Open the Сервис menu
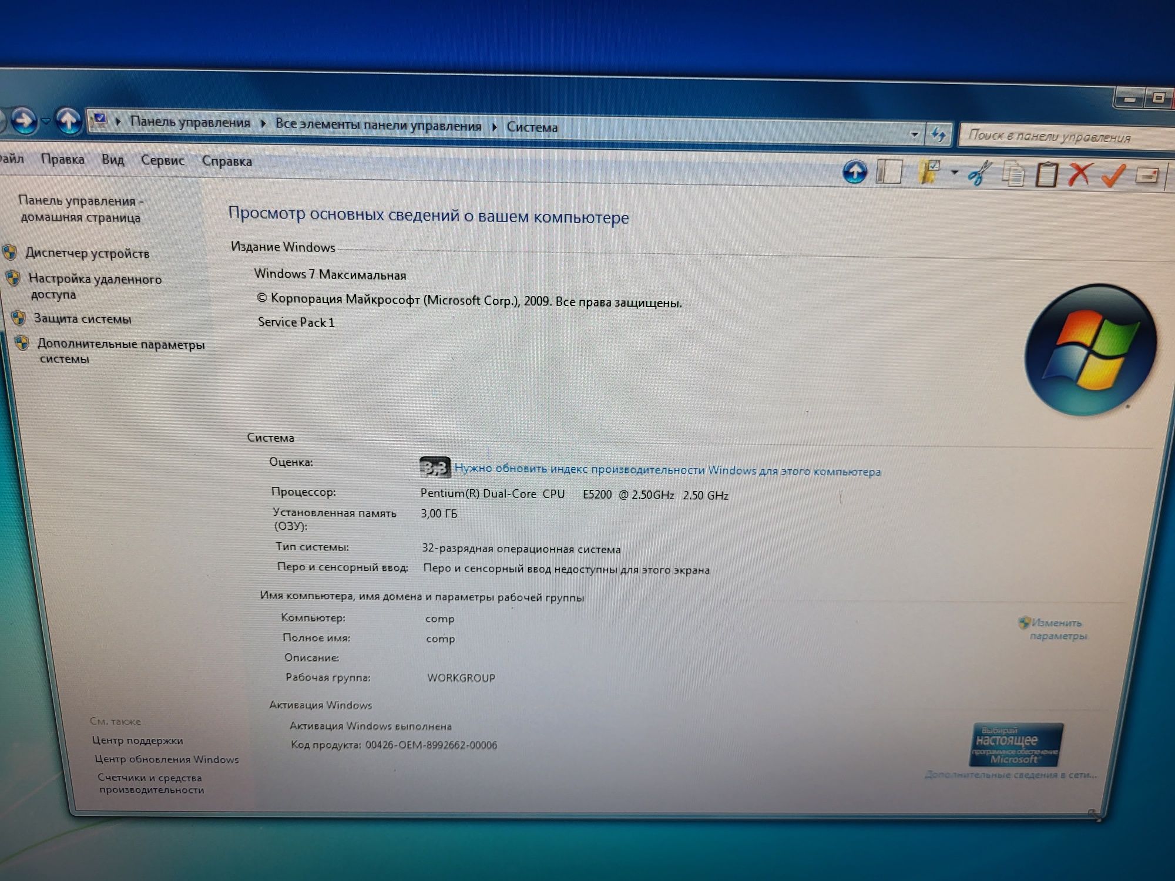 pyautogui.click(x=163, y=160)
